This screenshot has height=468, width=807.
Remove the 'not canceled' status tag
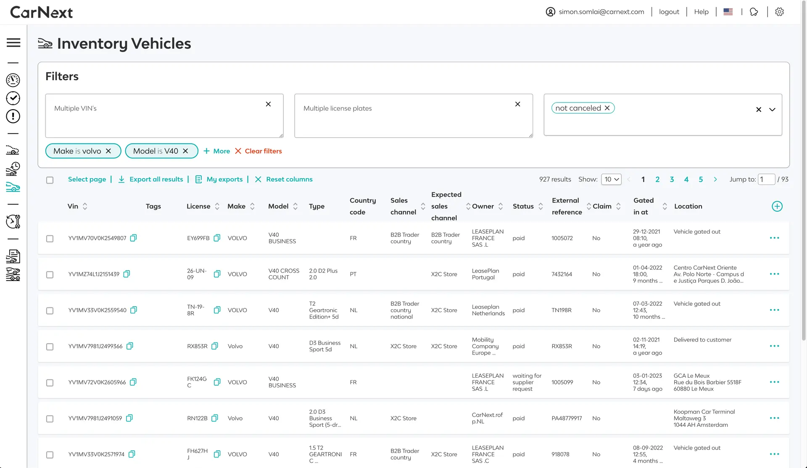[607, 108]
